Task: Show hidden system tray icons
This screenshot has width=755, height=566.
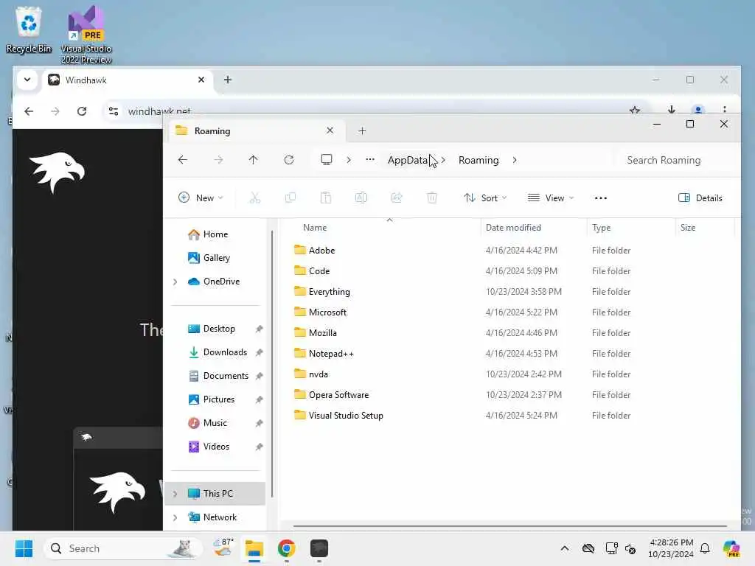Action: point(565,548)
